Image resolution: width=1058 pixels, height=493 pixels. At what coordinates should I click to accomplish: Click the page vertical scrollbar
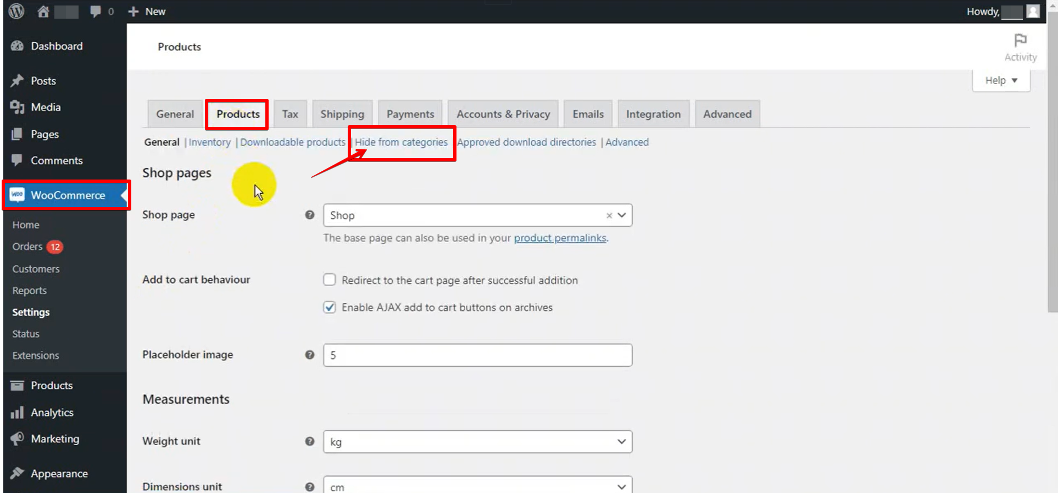(1052, 165)
